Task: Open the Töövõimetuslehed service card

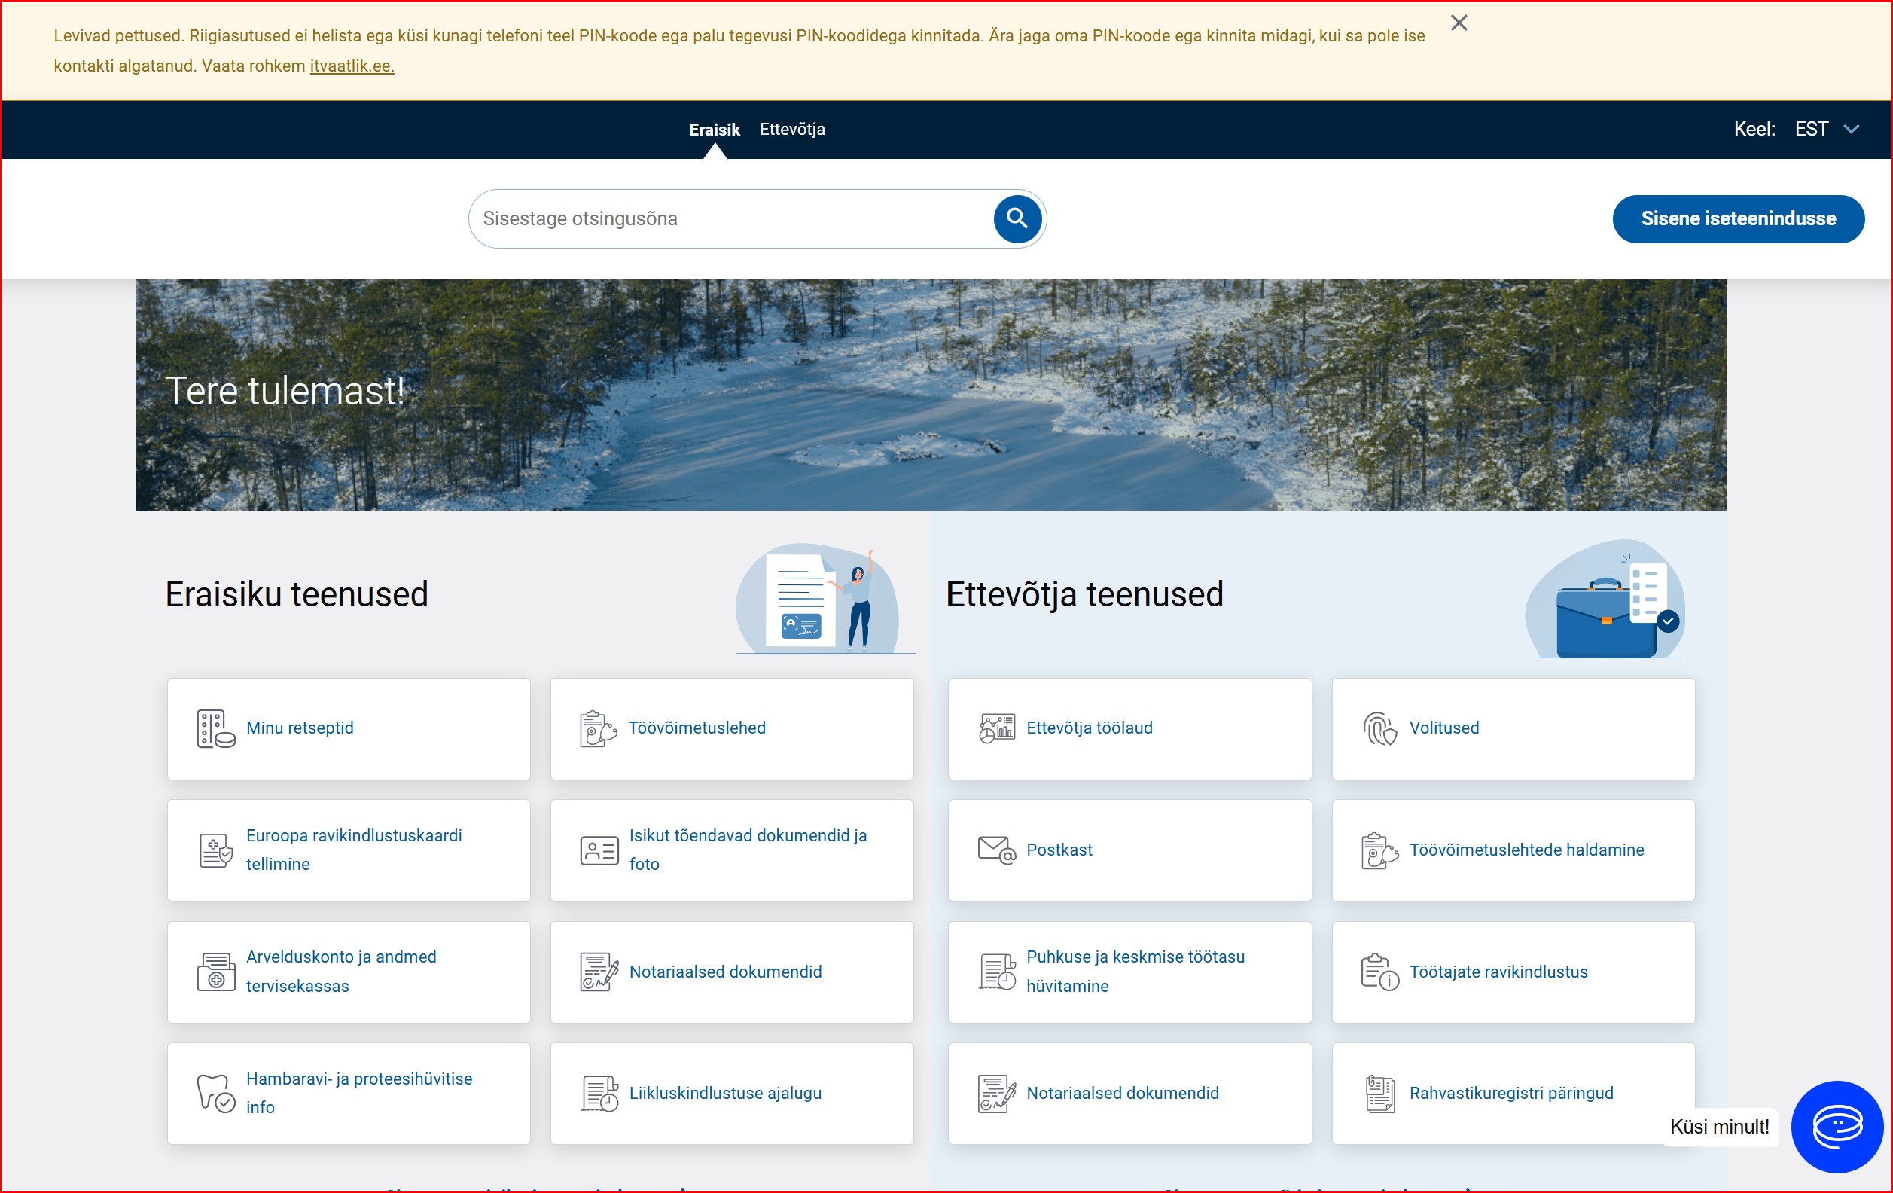Action: pyautogui.click(x=697, y=728)
